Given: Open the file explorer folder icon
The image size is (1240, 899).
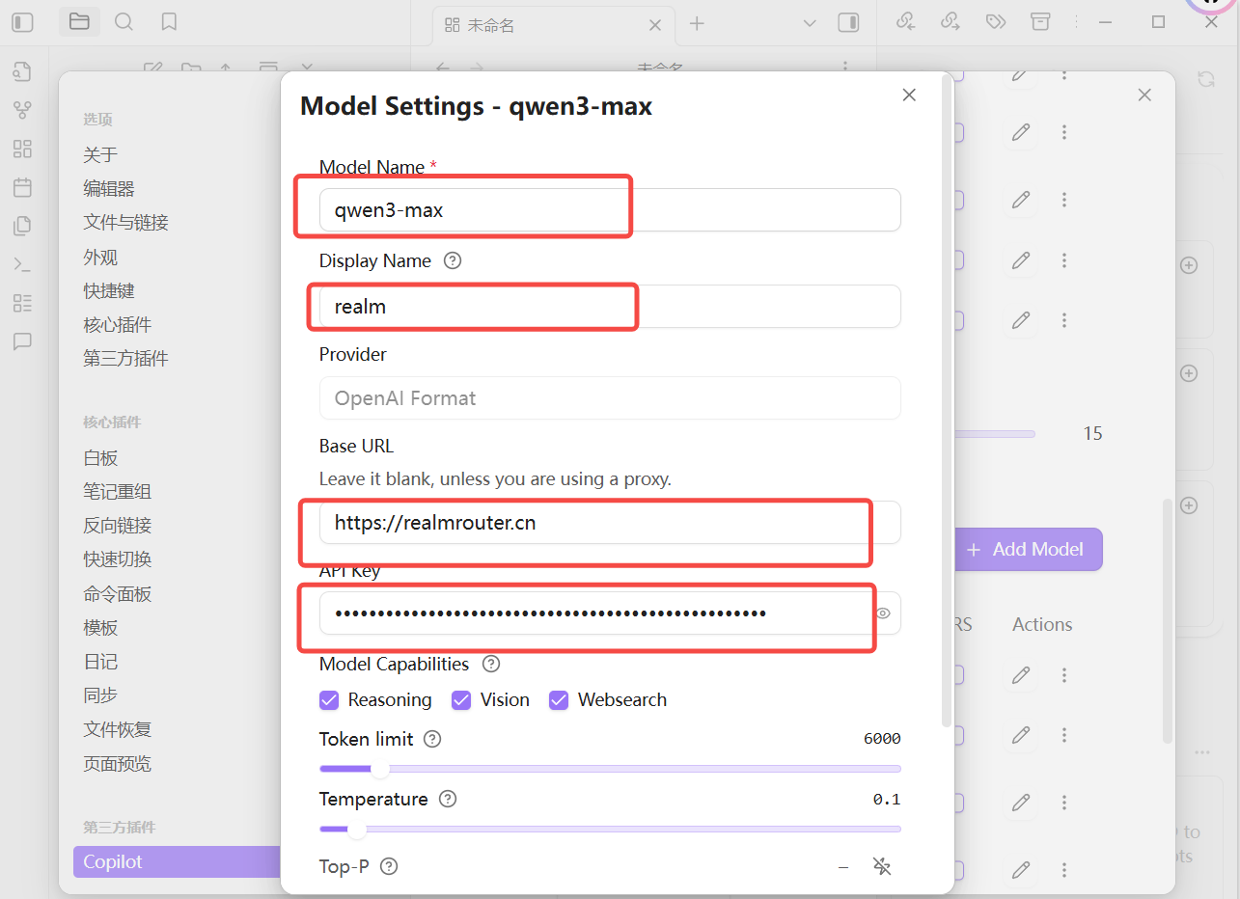Looking at the screenshot, I should [x=79, y=22].
